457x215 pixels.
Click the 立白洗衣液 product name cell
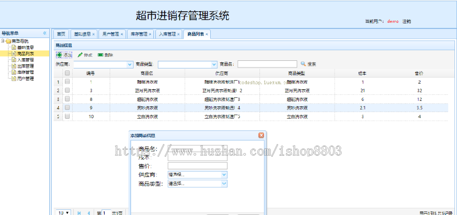(147, 116)
